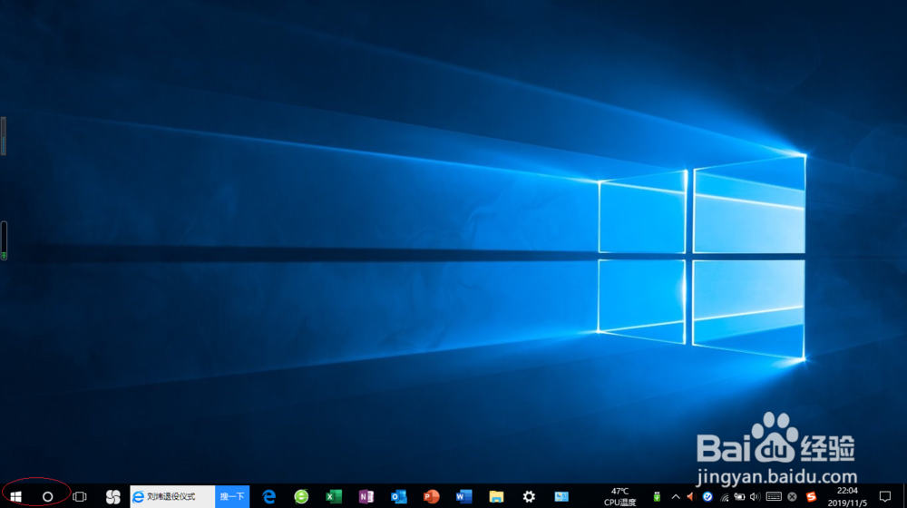Click the green USB device tray icon
The width and height of the screenshot is (907, 508).
(x=657, y=496)
